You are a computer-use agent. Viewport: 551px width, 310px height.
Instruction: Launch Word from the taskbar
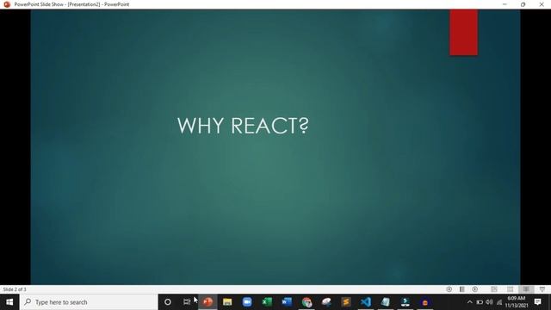click(x=287, y=302)
